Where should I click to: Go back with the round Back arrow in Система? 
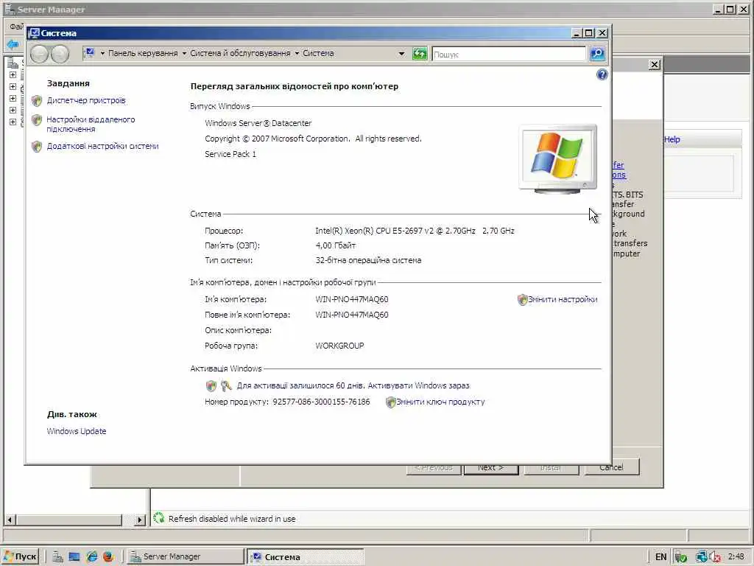(39, 54)
